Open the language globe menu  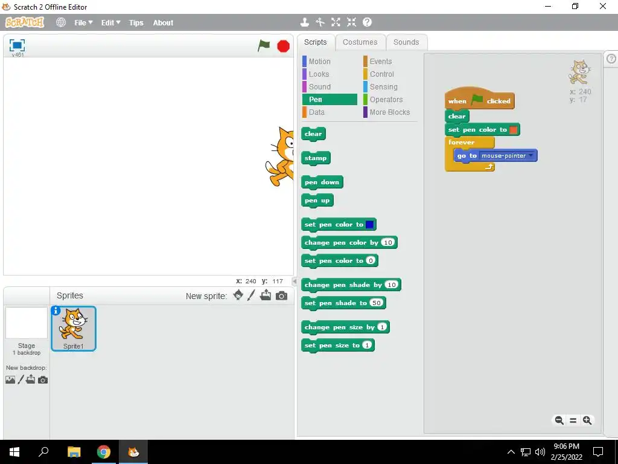[61, 22]
